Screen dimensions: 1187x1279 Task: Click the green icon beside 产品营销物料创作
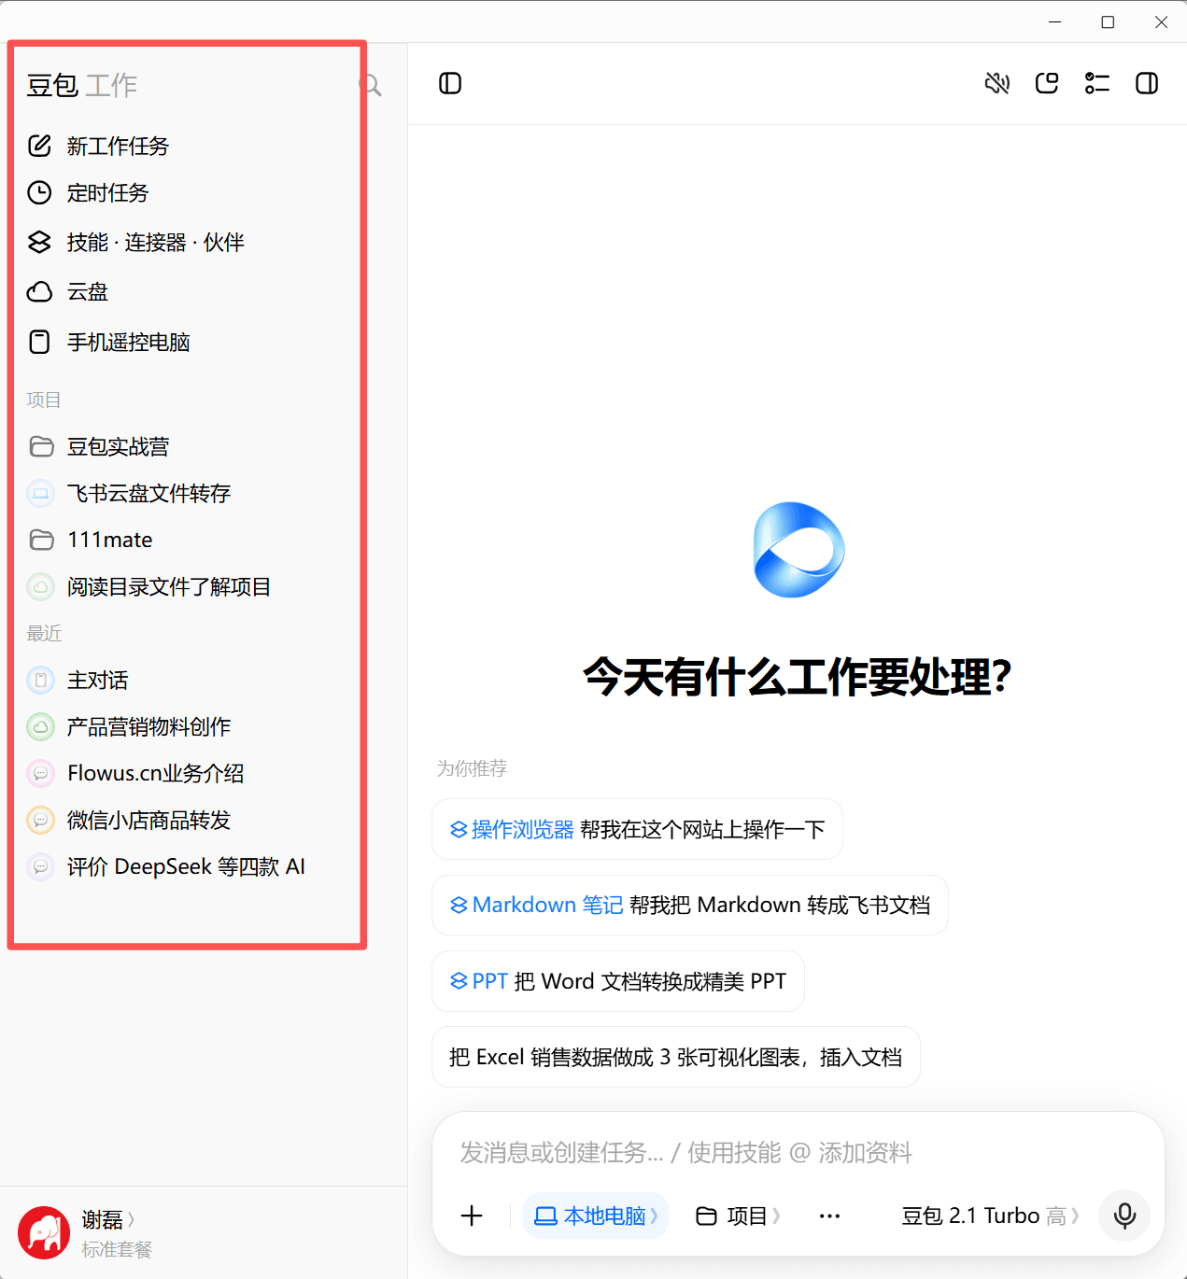coord(40,727)
